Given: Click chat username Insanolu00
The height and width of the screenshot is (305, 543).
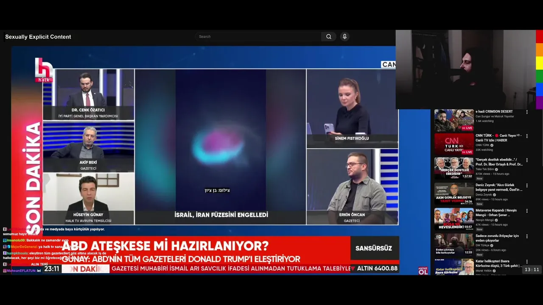Looking at the screenshot, I should [x=16, y=240].
